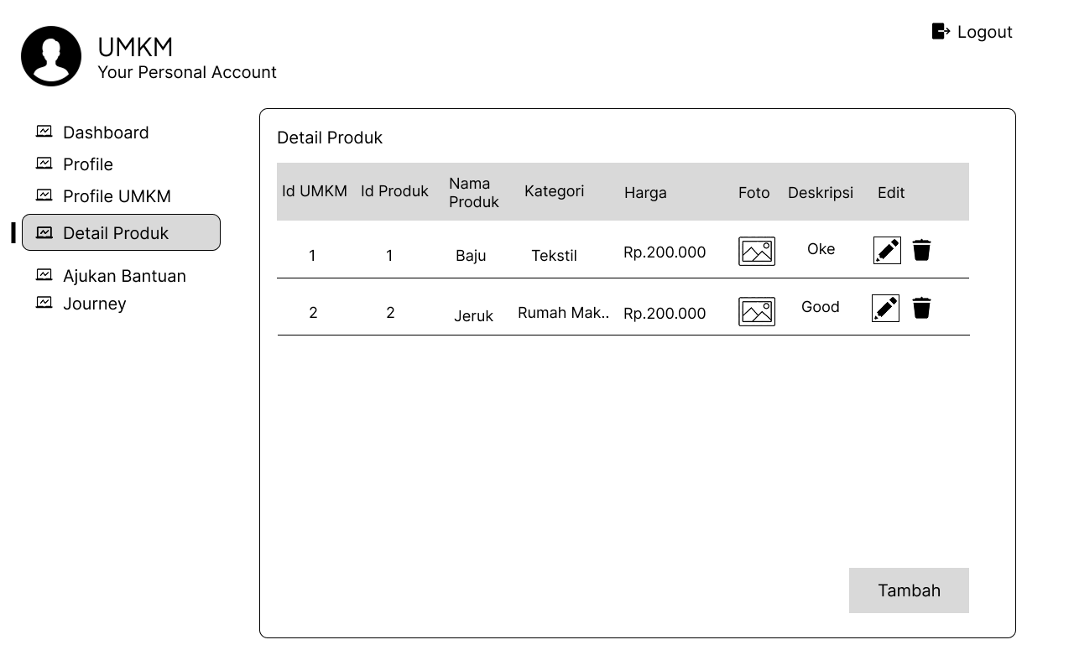Click the Harga column header
This screenshot has width=1074, height=671.
[x=645, y=193]
